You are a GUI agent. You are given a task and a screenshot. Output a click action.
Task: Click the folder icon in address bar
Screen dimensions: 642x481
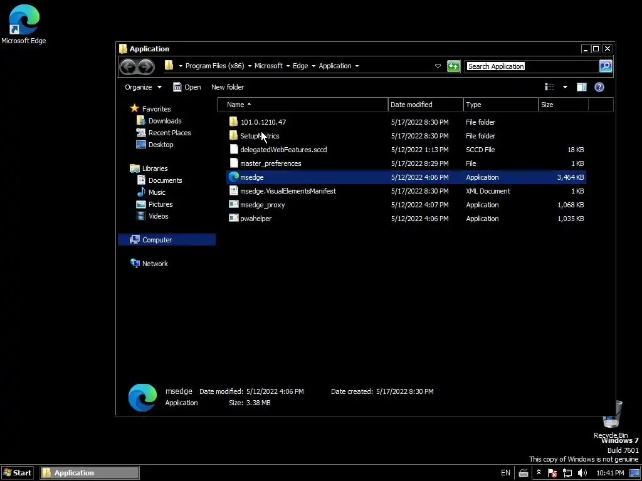point(169,65)
